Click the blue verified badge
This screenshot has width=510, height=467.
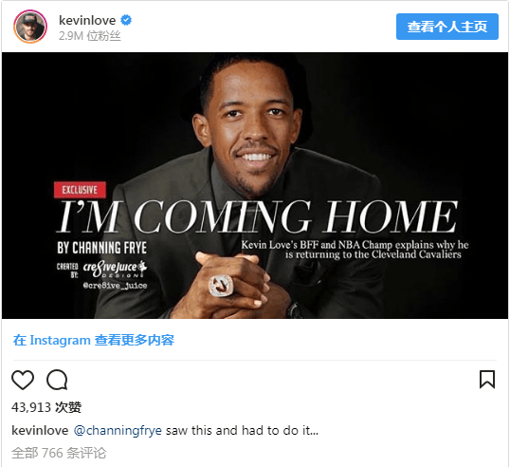click(x=126, y=20)
